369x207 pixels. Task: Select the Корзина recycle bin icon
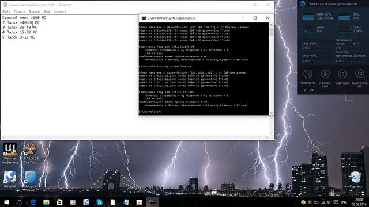pos(356,180)
